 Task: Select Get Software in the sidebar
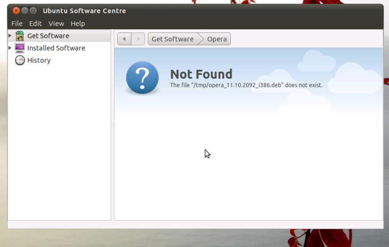pyautogui.click(x=59, y=35)
